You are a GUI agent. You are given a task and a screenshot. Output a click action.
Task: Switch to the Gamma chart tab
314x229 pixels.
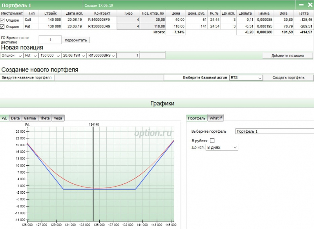coord(30,118)
